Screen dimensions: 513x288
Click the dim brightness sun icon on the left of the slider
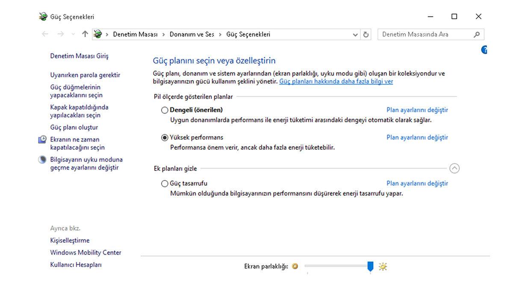pyautogui.click(x=295, y=266)
